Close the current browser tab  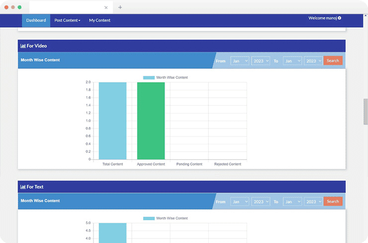(x=106, y=7)
